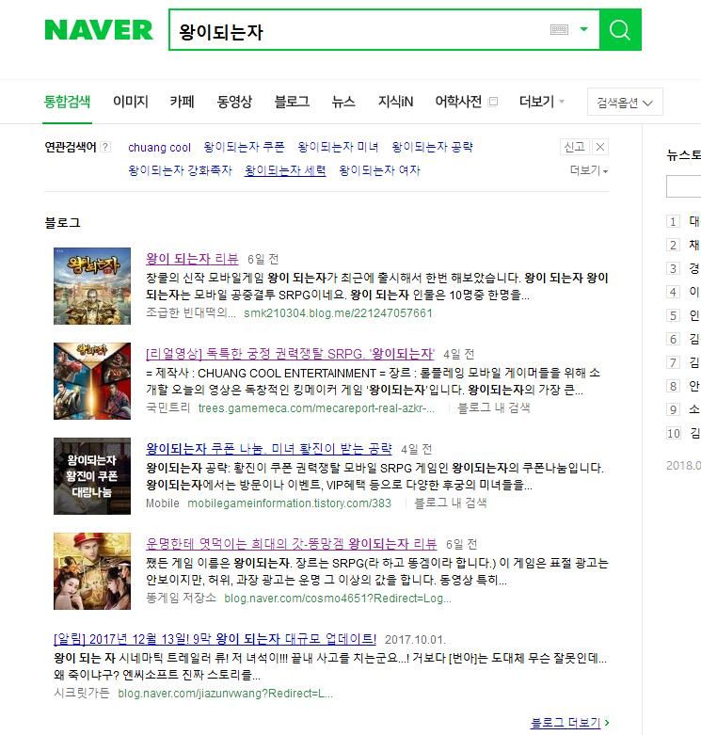Click 블로그 더보기 link at bottom
Viewport: 701px width, 735px height.
(569, 723)
